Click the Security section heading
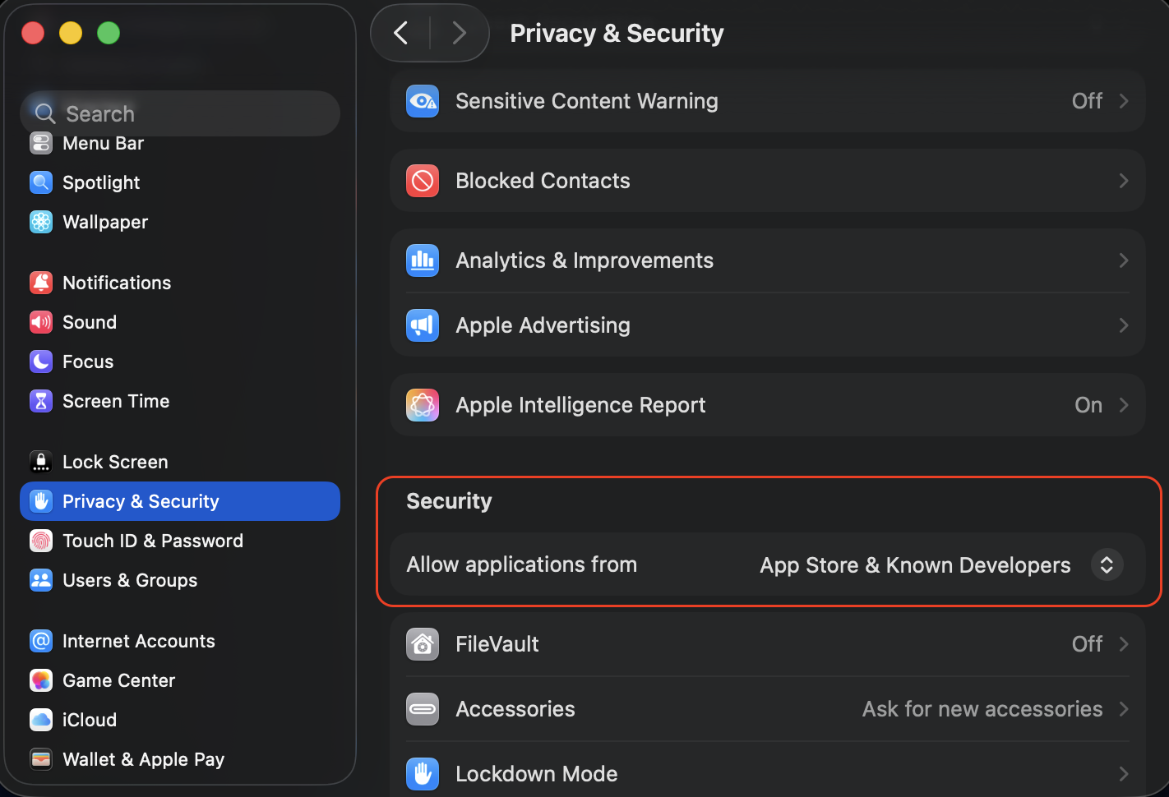1169x797 pixels. [449, 501]
